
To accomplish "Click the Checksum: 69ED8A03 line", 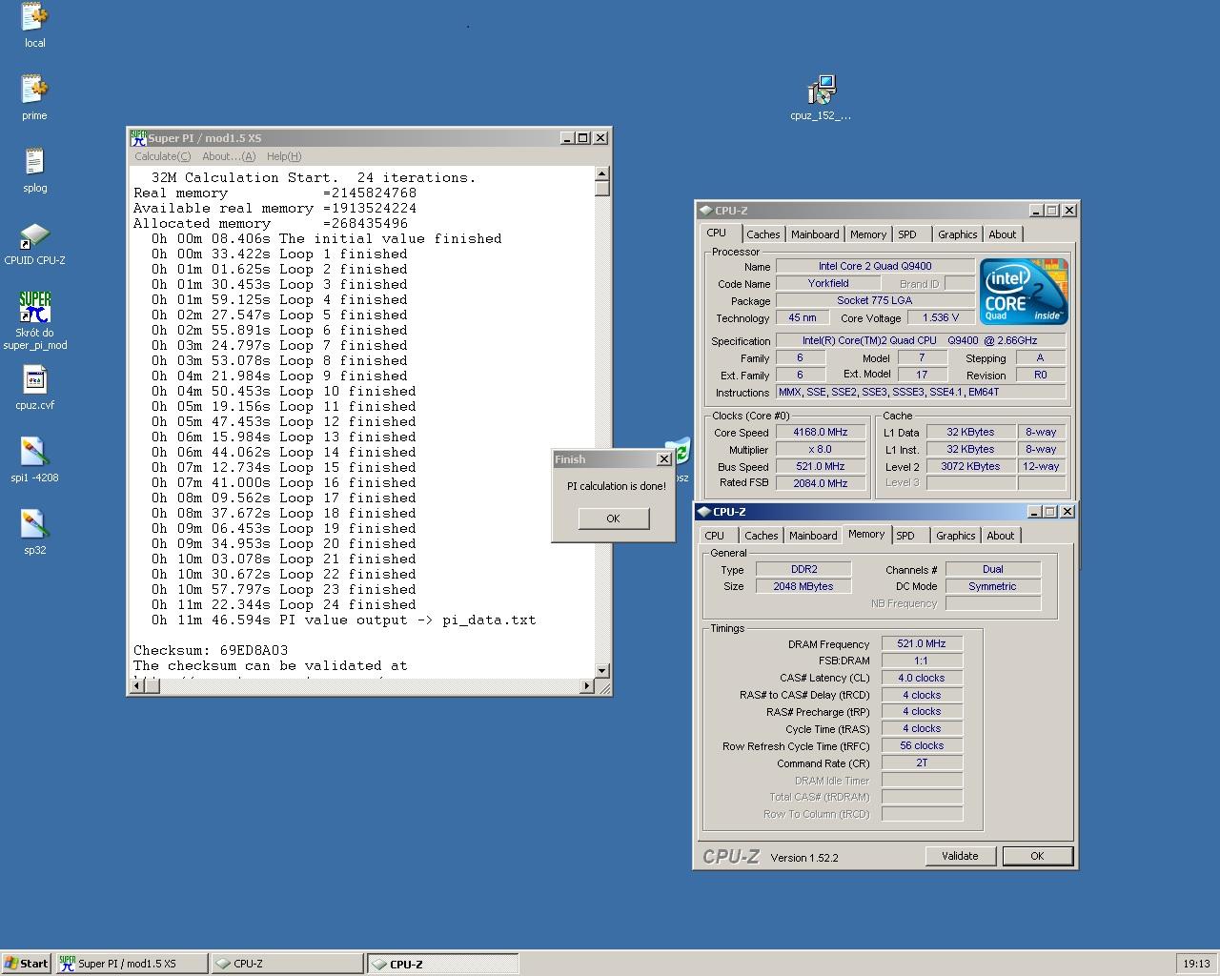I will coord(211,650).
